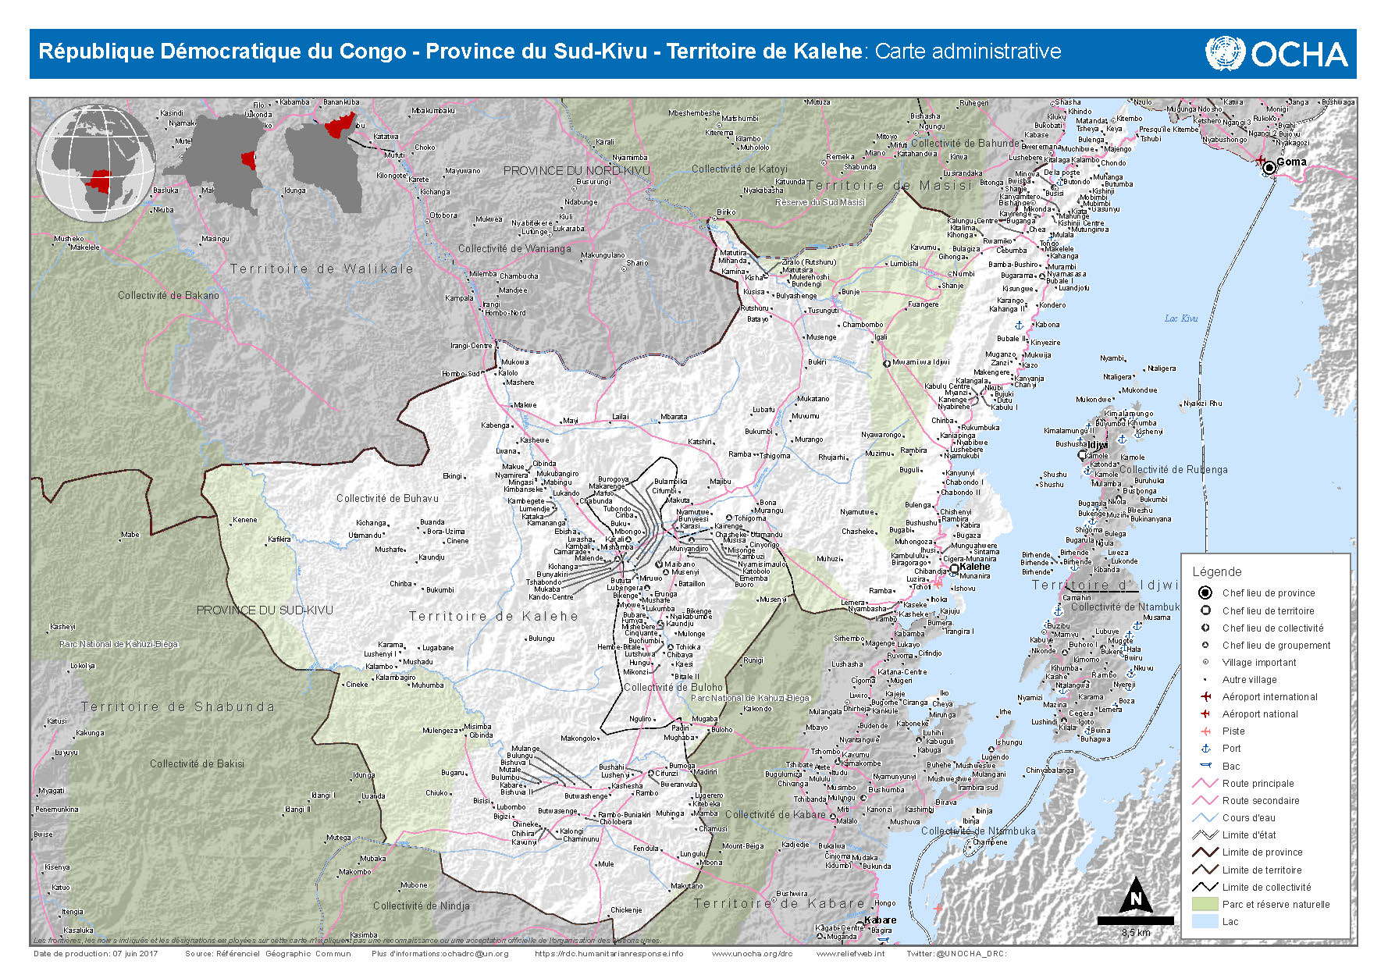Click the 'Territoire de Kalehe' map label
1388x975 pixels.
click(493, 616)
